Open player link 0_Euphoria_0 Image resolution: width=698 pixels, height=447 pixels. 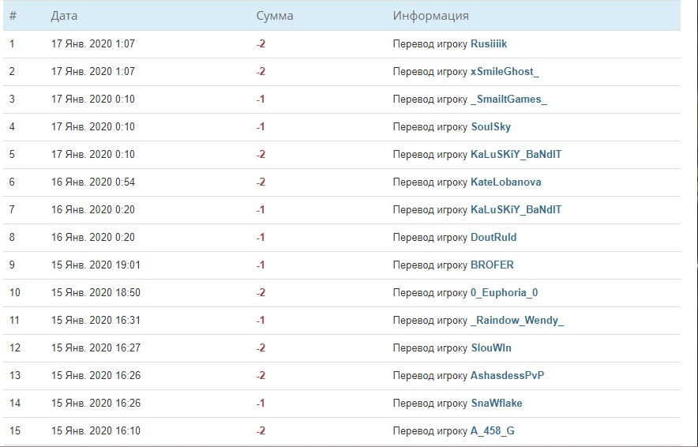[x=505, y=292]
